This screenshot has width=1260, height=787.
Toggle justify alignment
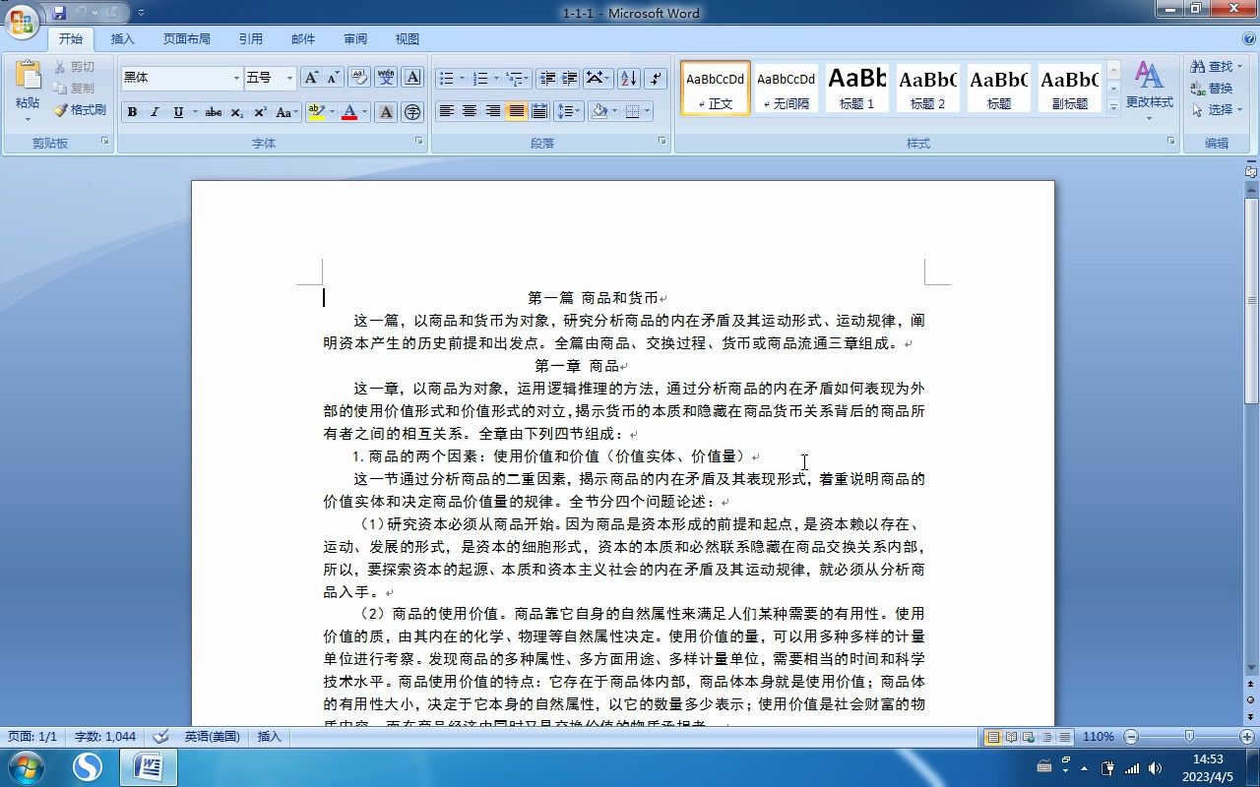pos(516,111)
